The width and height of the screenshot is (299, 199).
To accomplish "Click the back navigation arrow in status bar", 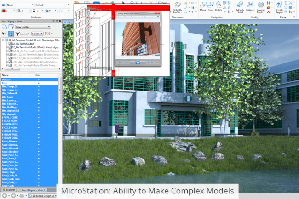I will (x=5, y=196).
